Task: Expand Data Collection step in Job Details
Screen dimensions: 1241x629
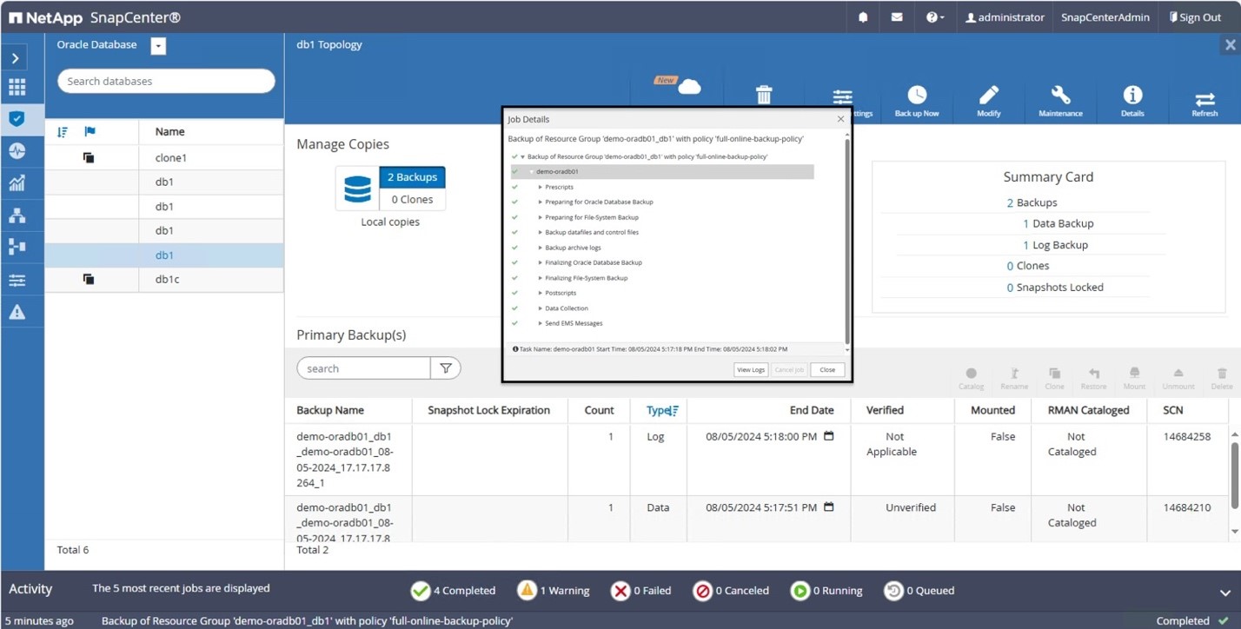Action: pos(540,308)
